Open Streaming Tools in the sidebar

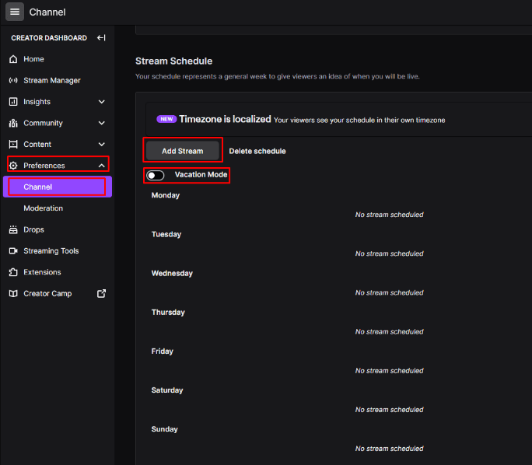pos(57,251)
